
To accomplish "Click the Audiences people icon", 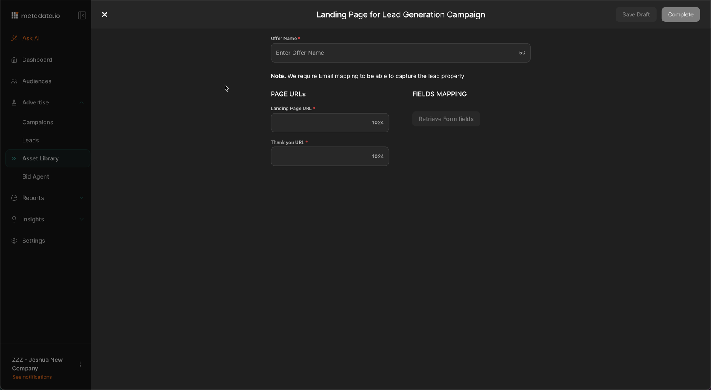I will pos(14,81).
